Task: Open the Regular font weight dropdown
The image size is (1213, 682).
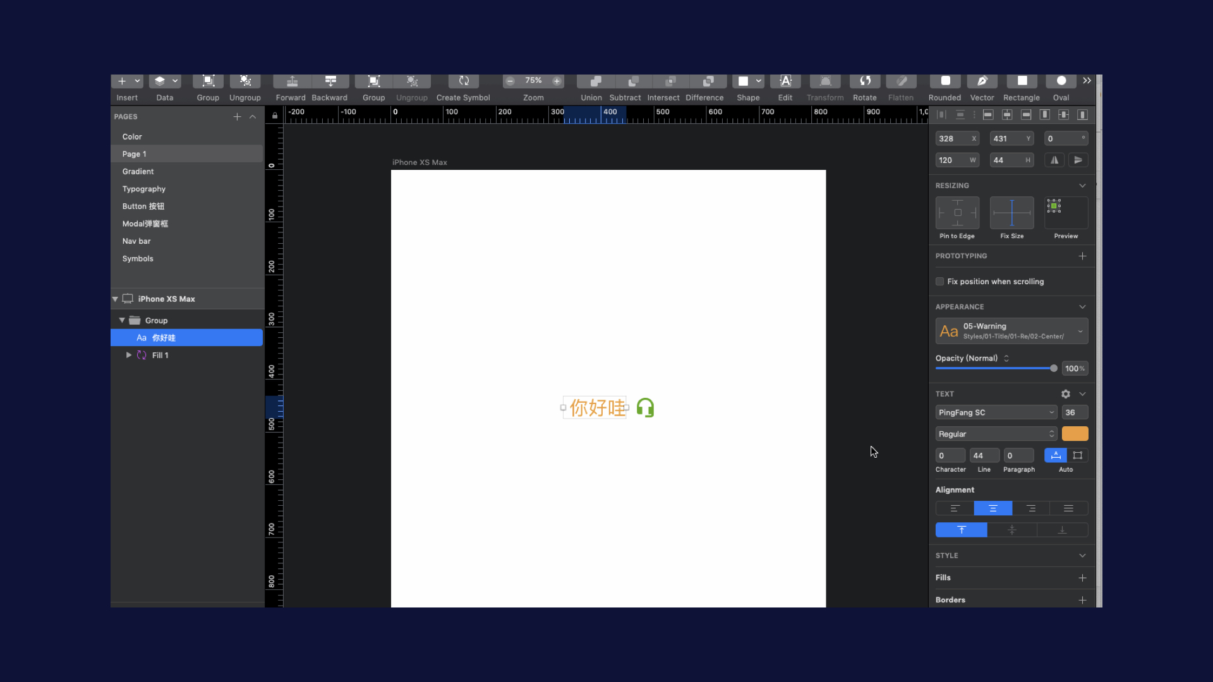Action: pyautogui.click(x=996, y=434)
